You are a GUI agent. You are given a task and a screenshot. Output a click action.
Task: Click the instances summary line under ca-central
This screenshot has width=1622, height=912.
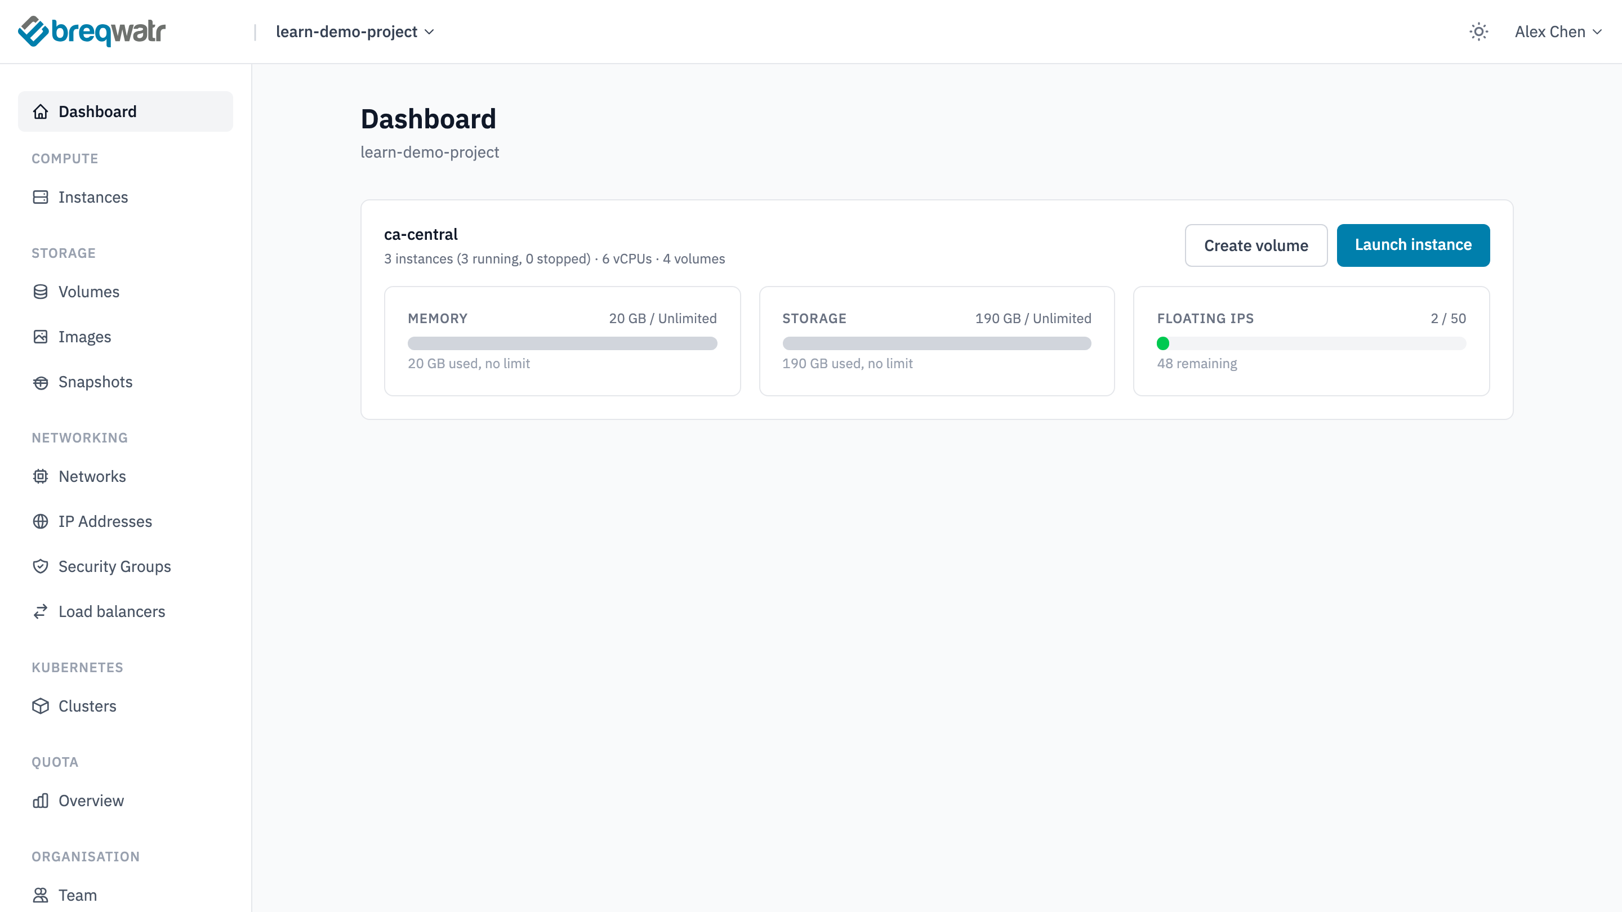pos(554,260)
